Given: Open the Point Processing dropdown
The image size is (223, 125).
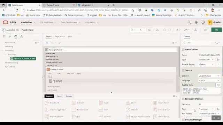Looking at the screenshot, I should coord(206,109).
